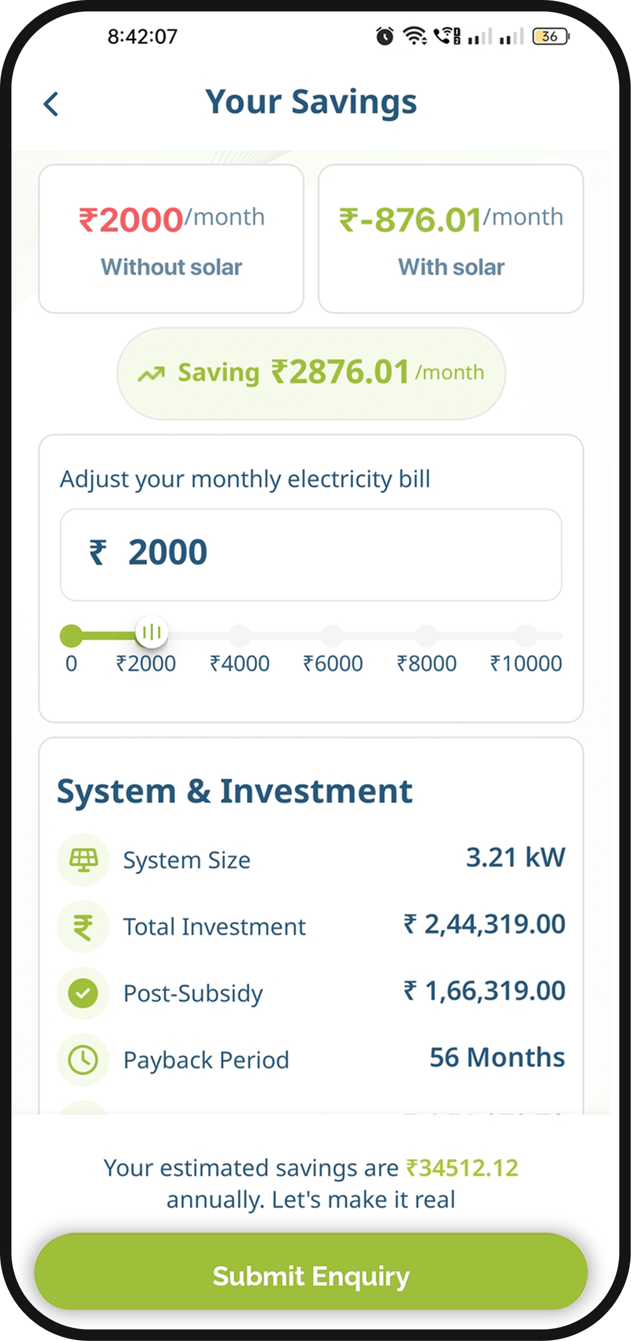Click the monthly electricity bill input field
Image resolution: width=631 pixels, height=1341 pixels.
311,554
